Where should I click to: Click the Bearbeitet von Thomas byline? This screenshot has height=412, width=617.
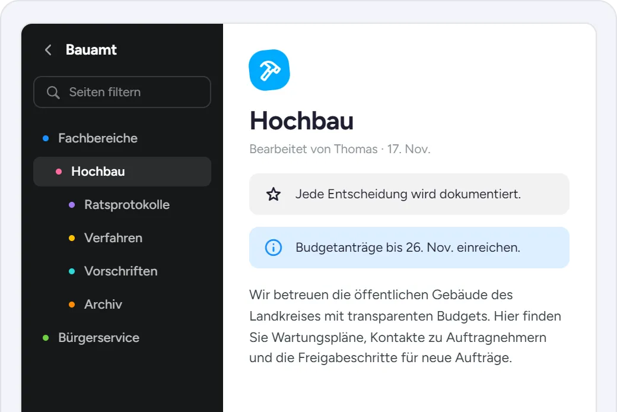tap(340, 149)
